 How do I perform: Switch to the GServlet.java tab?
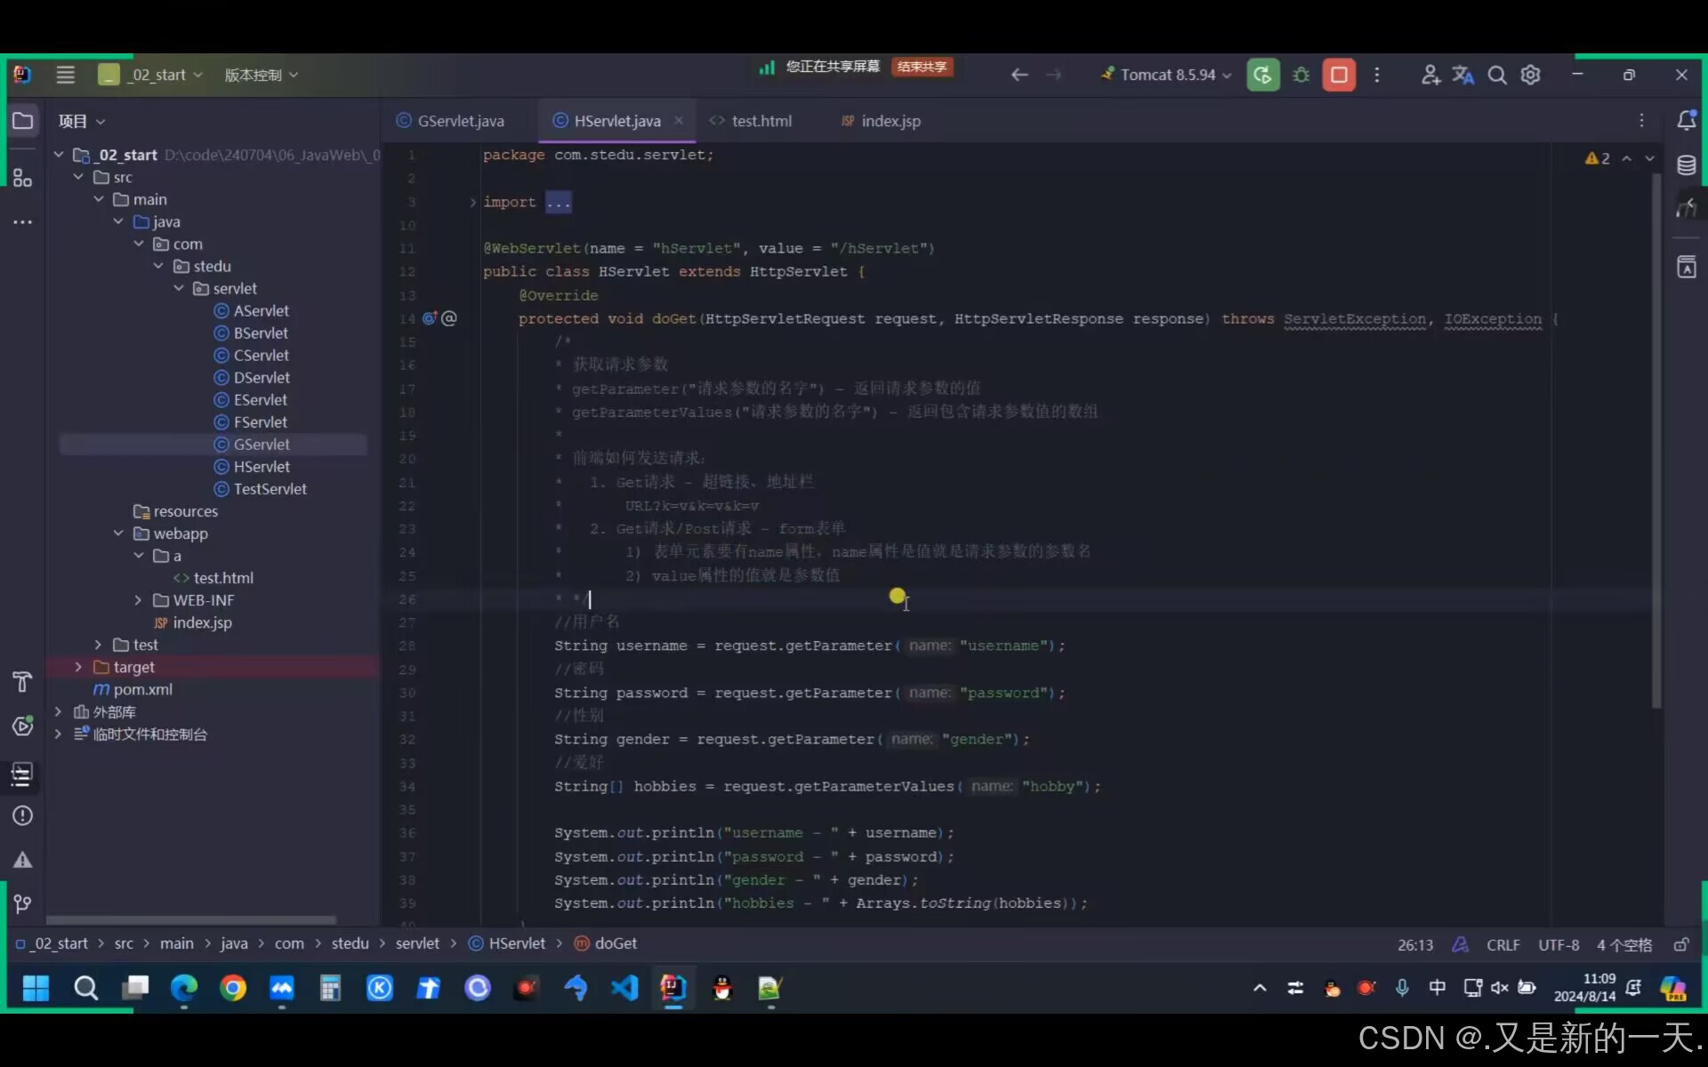(x=460, y=121)
